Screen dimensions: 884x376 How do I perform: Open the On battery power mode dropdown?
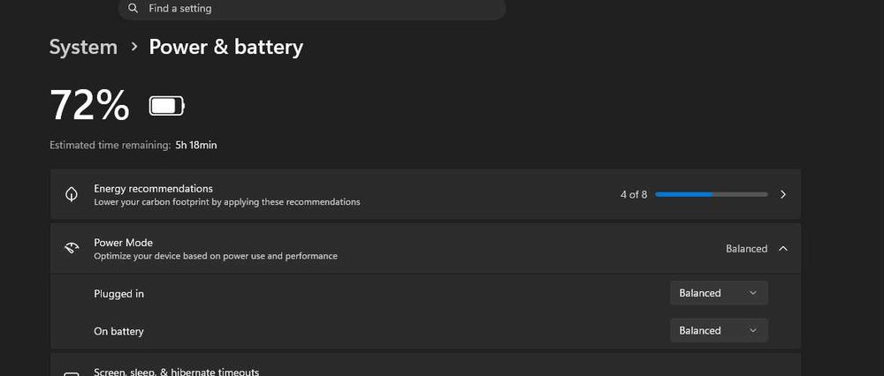tap(719, 330)
